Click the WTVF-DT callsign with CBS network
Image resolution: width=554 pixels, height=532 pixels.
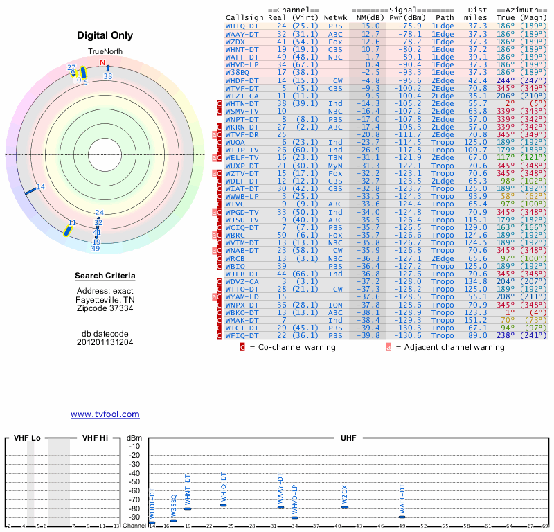click(242, 88)
